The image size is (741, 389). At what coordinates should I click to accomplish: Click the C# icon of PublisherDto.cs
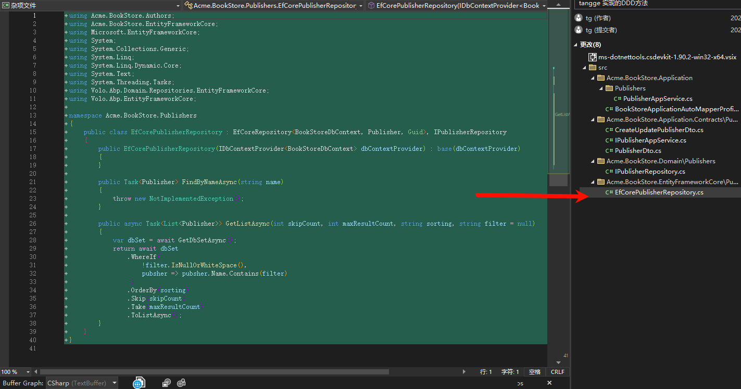609,151
